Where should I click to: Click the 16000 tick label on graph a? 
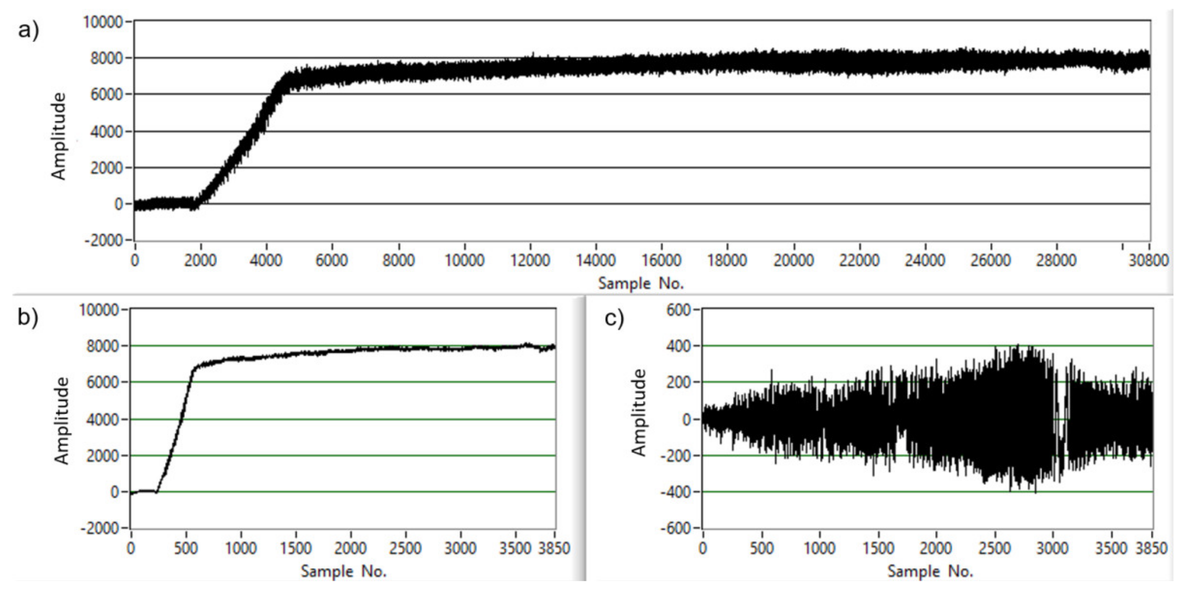(x=661, y=260)
